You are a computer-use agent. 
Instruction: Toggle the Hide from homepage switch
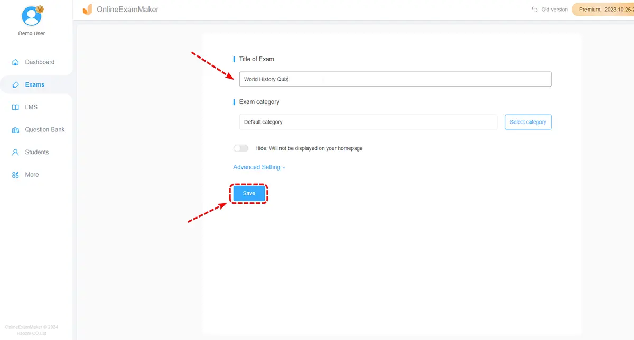(x=241, y=148)
